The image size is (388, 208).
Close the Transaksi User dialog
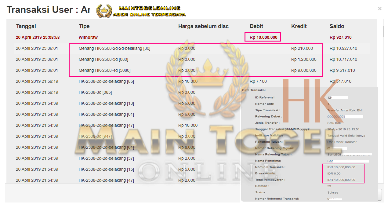coord(379,9)
